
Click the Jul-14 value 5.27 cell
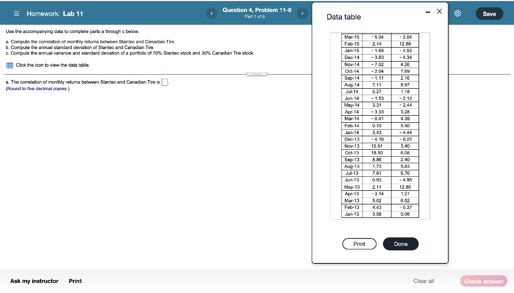click(x=376, y=92)
